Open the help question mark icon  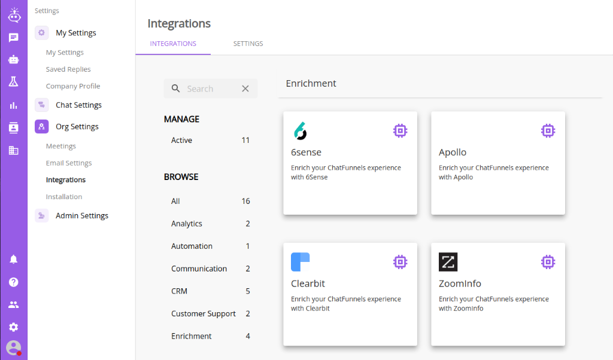pos(14,282)
